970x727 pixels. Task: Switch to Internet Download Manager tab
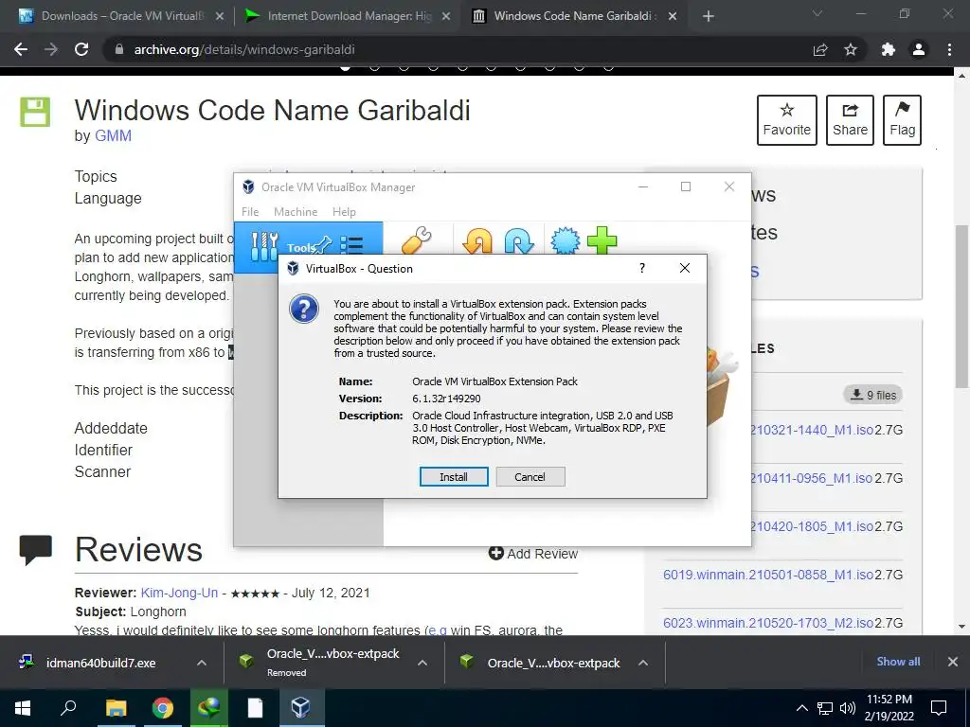coord(348,16)
